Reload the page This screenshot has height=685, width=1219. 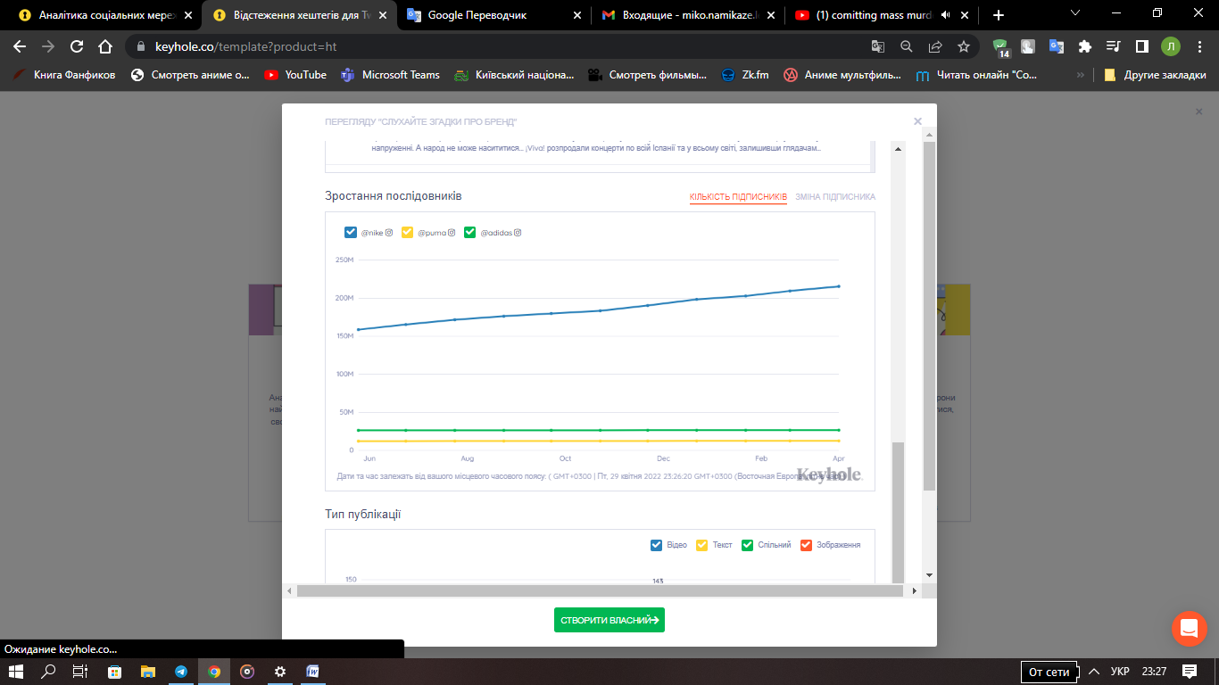(77, 46)
